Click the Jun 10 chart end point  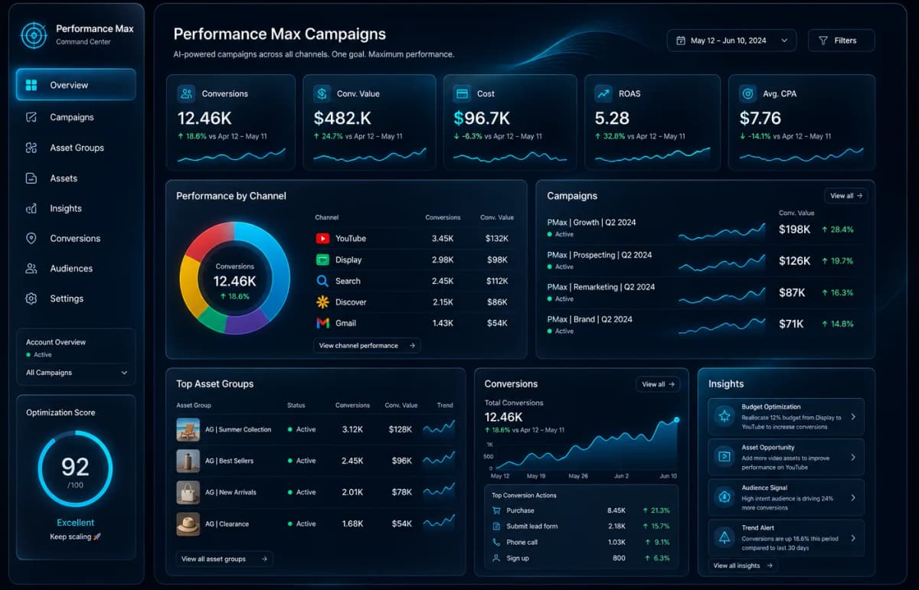click(x=676, y=420)
